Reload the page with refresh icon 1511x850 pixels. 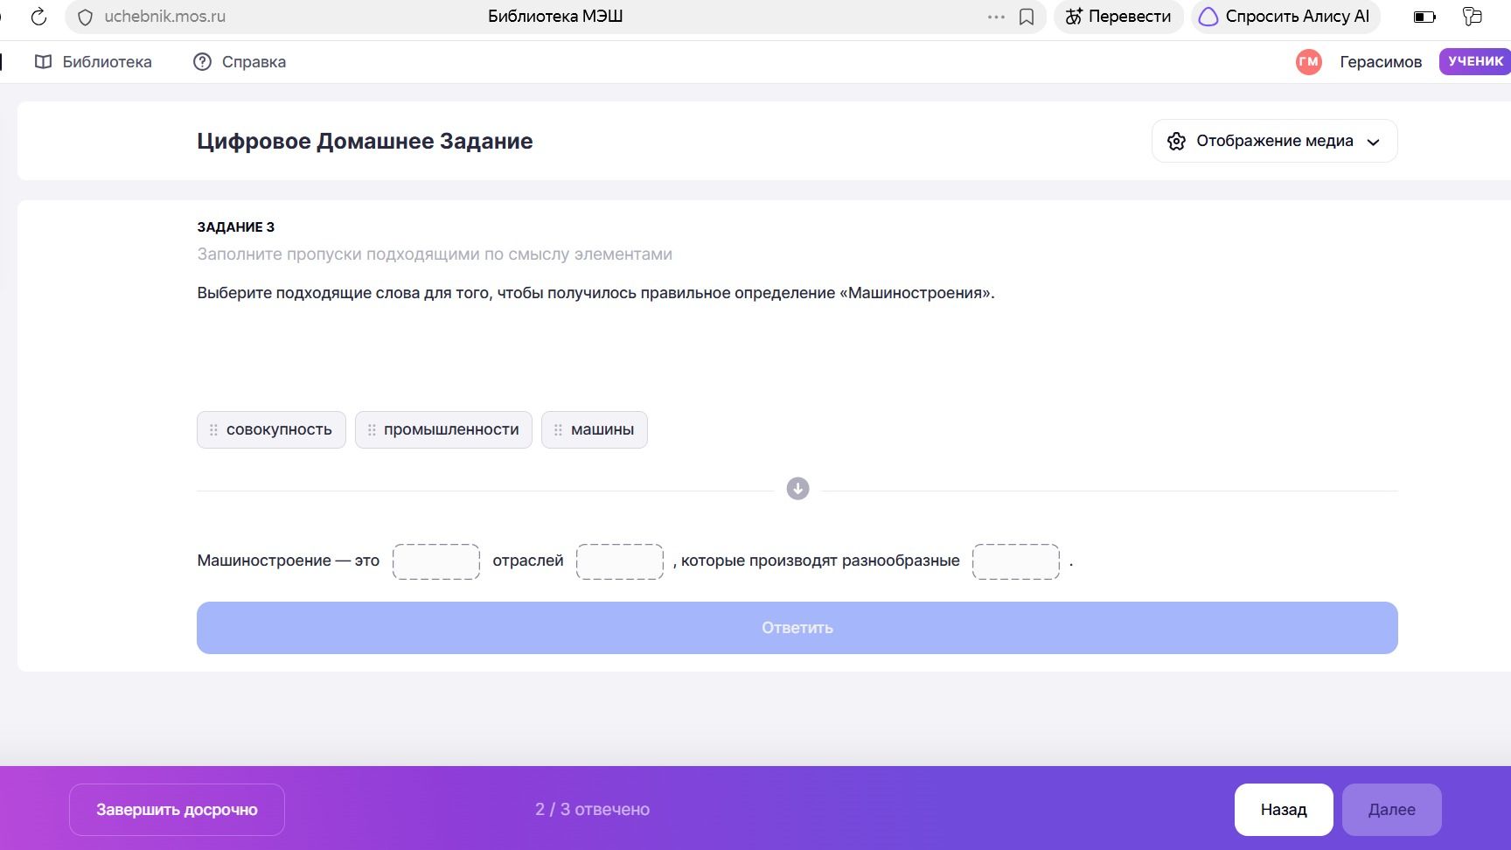coord(38,17)
